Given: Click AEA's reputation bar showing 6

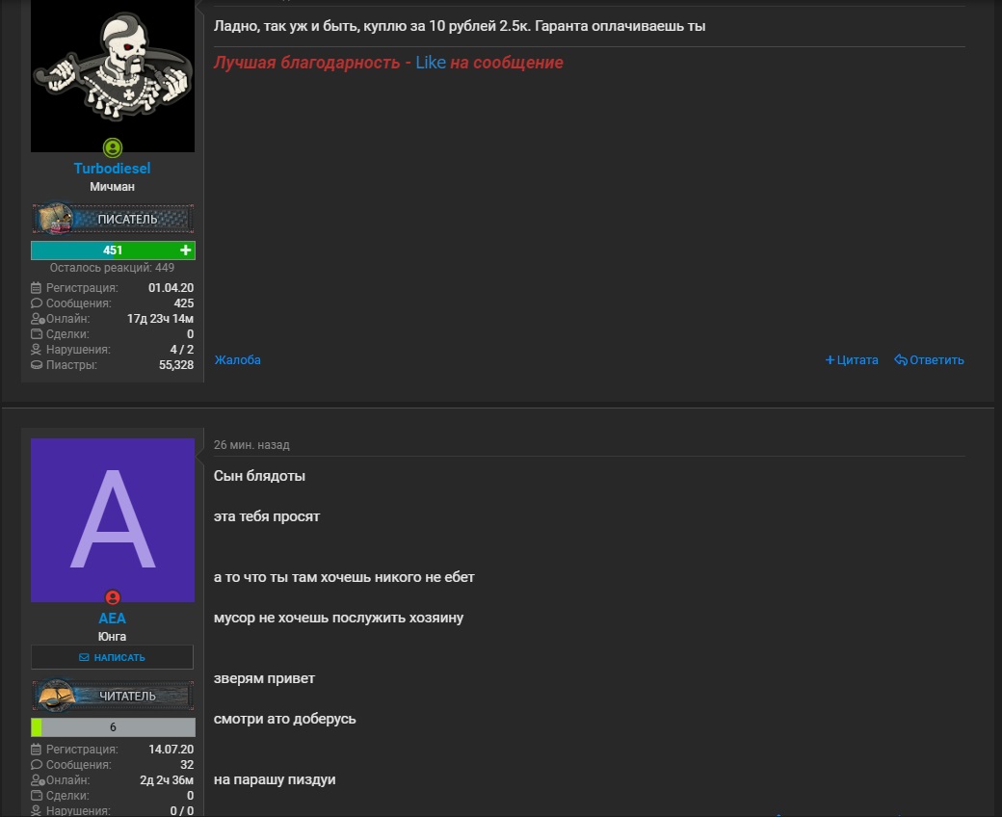Looking at the screenshot, I should pos(113,727).
